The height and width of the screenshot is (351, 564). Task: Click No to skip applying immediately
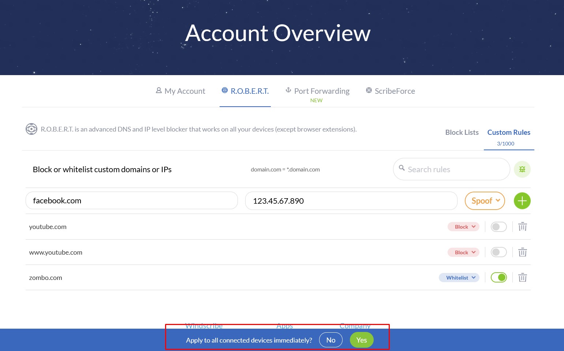(x=330, y=340)
